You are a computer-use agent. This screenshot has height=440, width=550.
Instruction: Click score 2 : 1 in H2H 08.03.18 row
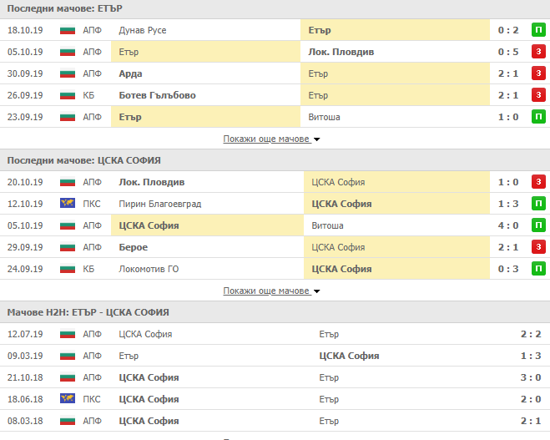pos(531,421)
